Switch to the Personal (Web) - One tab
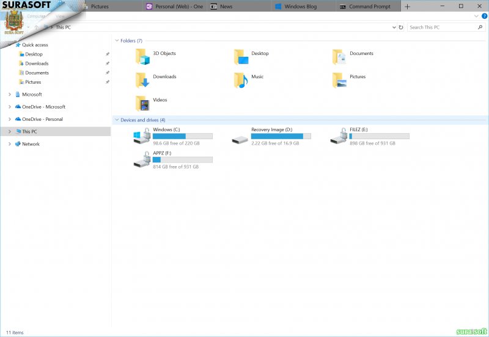 coord(176,6)
